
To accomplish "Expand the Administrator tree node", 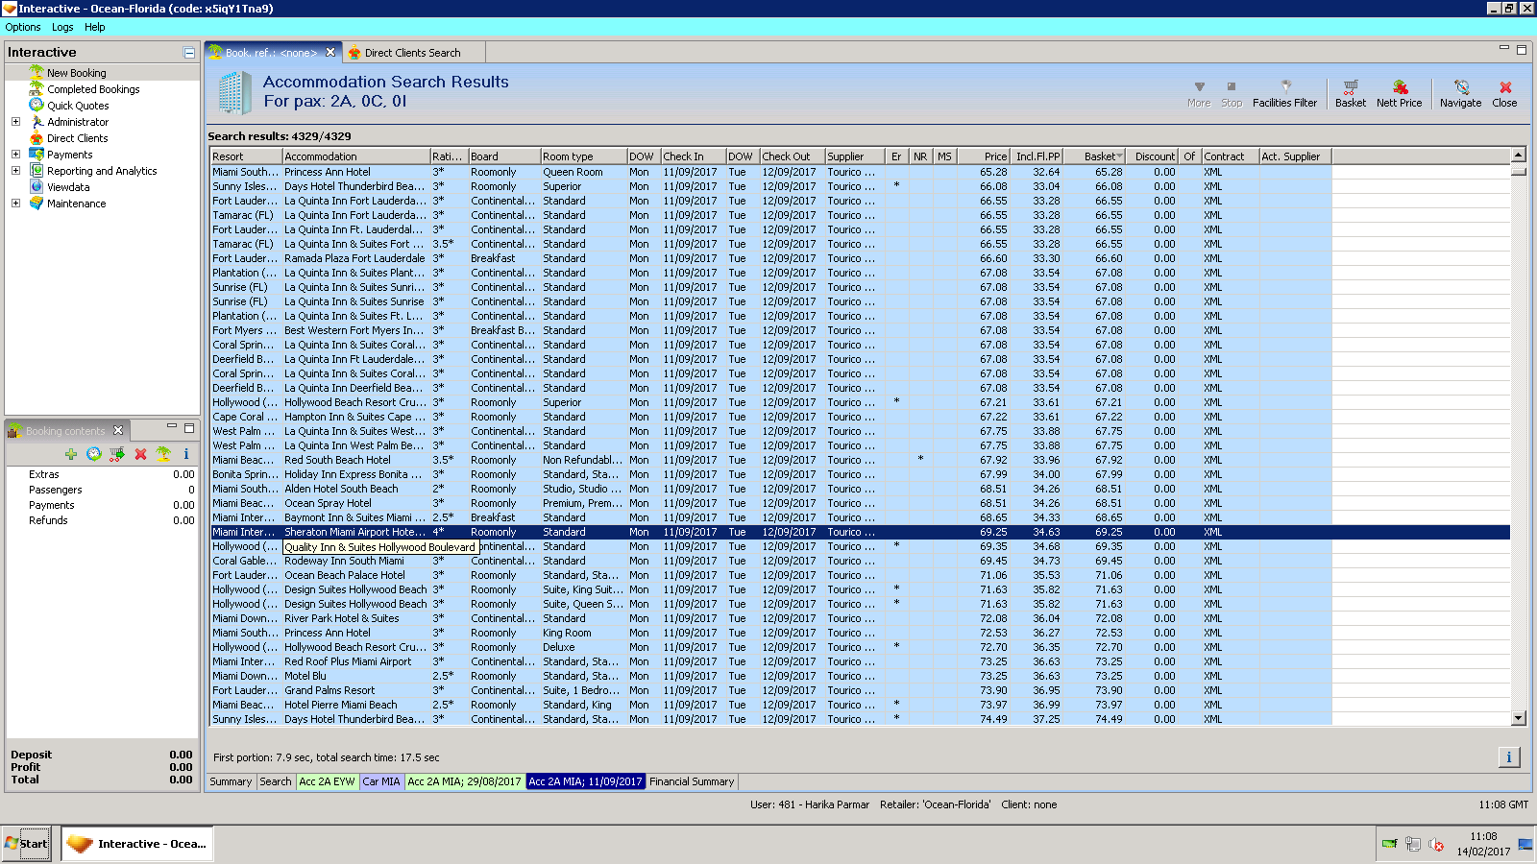I will (15, 122).
